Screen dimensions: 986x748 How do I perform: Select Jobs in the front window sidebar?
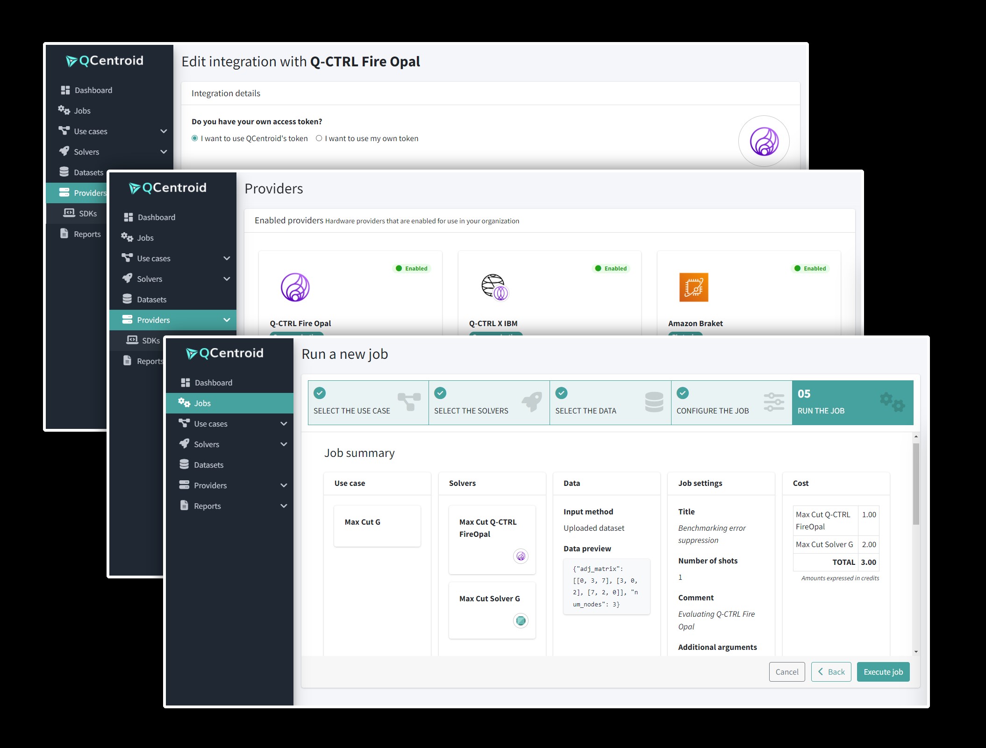click(x=229, y=403)
